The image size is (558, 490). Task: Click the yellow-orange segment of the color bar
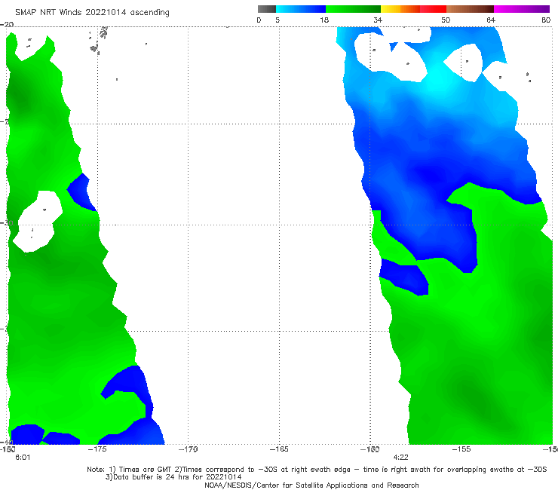point(400,9)
